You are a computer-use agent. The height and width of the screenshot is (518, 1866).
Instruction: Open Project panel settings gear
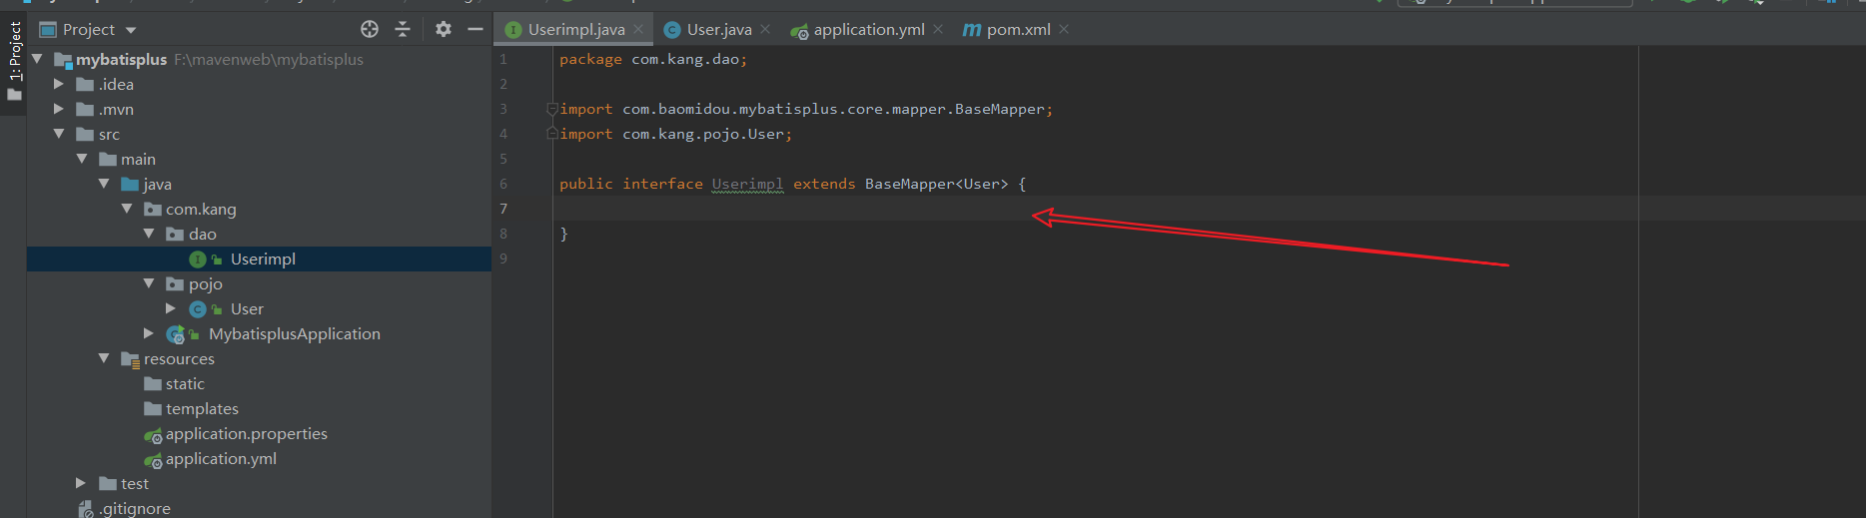click(444, 29)
